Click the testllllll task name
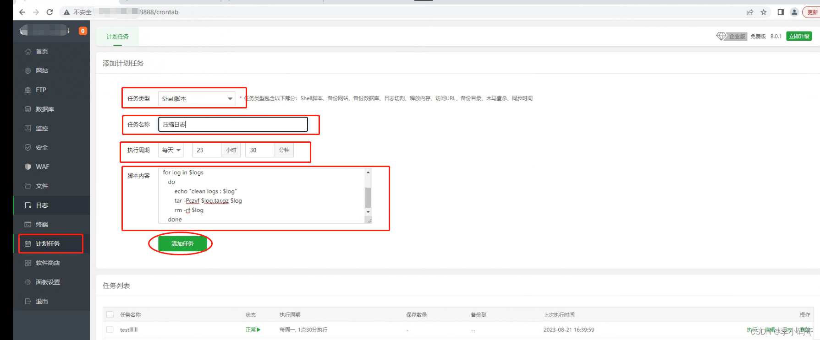Image resolution: width=820 pixels, height=340 pixels. [129, 329]
